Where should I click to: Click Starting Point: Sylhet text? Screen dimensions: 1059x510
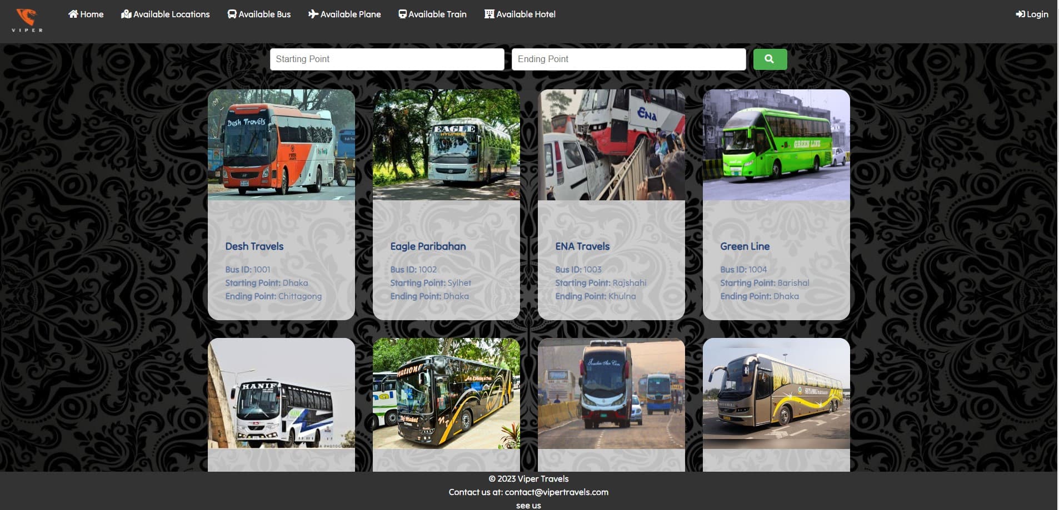431,283
